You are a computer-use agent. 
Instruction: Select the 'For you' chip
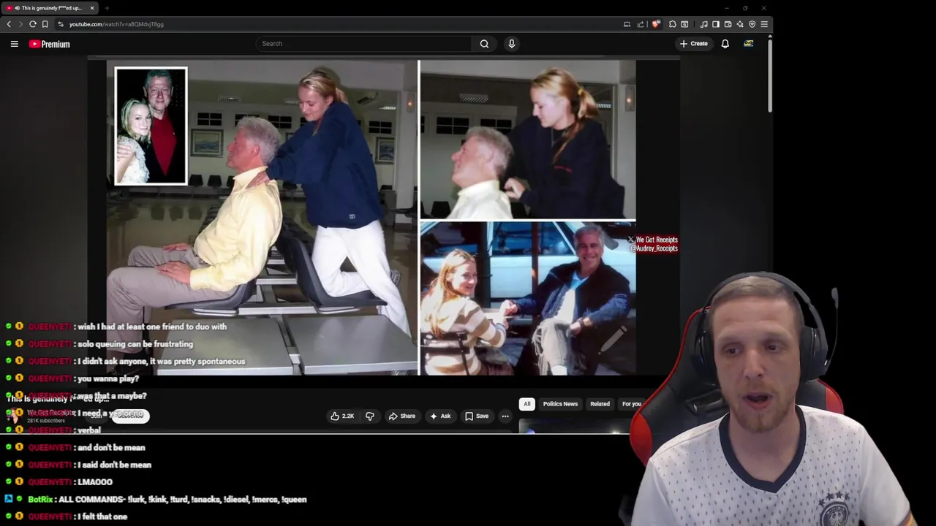tap(631, 404)
